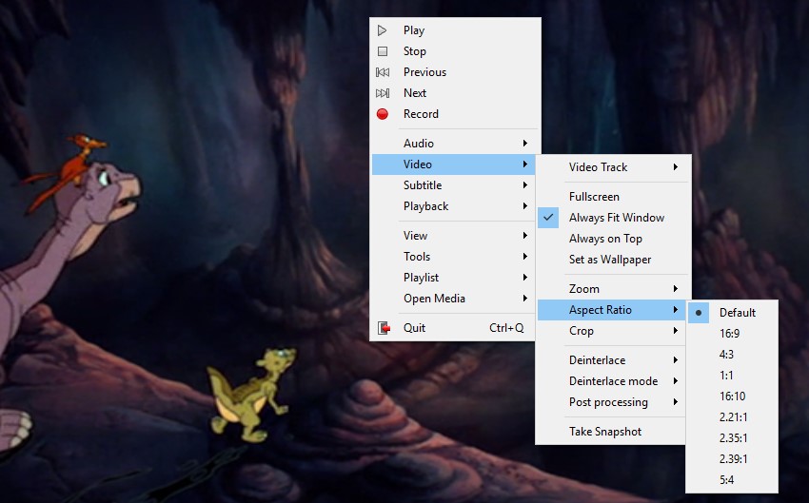Click the Previous track icon
The height and width of the screenshot is (503, 809).
click(x=383, y=72)
